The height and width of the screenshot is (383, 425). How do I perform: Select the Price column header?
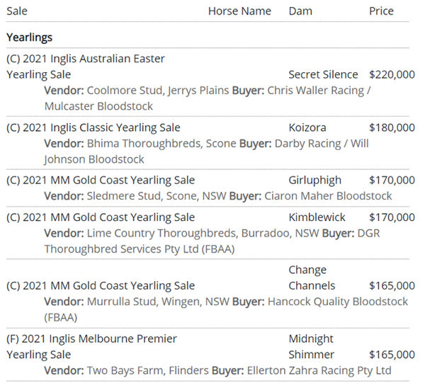(x=382, y=11)
